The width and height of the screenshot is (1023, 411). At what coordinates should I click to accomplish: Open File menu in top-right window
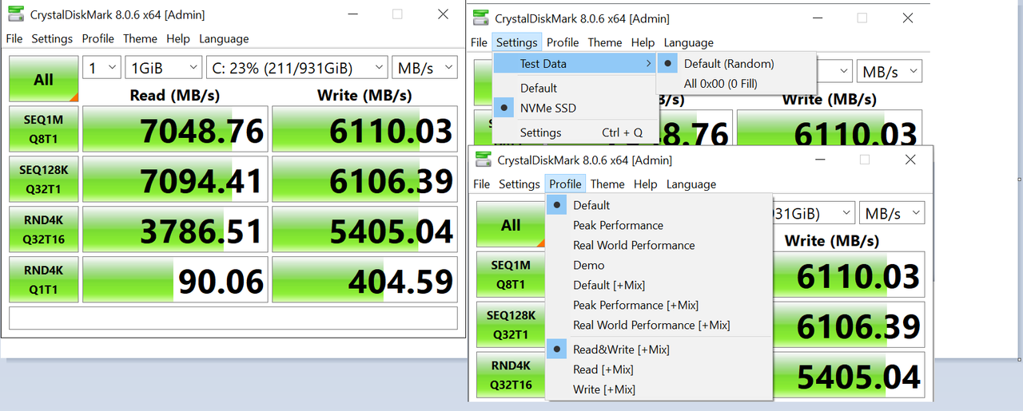pos(479,42)
